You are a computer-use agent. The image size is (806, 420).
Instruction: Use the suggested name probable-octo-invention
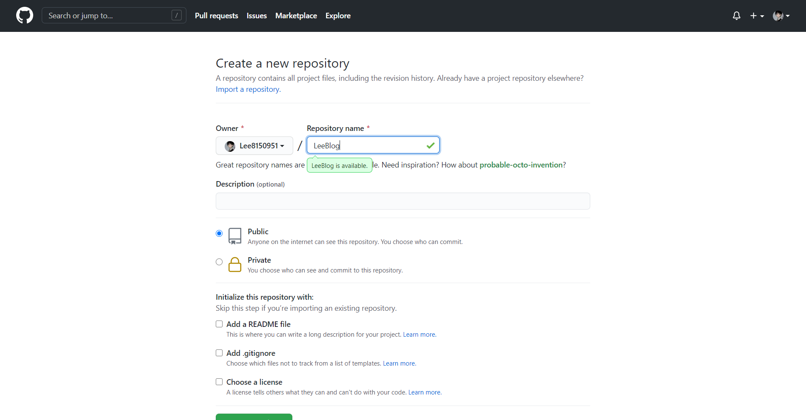521,165
